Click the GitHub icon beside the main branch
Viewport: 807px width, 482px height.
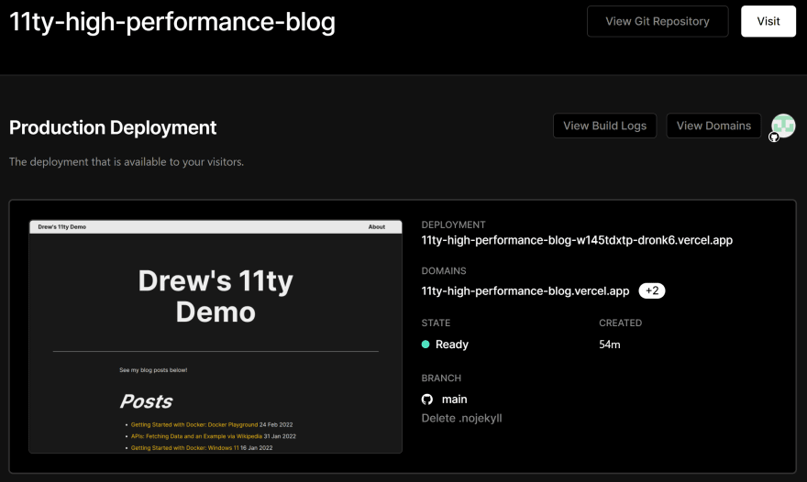427,400
